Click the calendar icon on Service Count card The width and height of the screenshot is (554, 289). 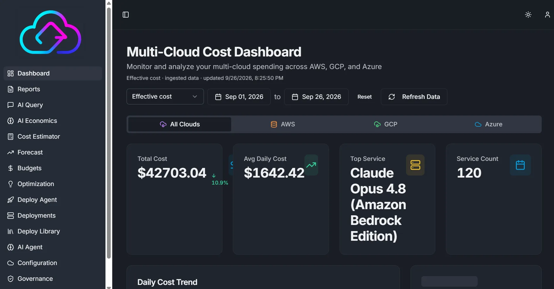click(x=520, y=165)
